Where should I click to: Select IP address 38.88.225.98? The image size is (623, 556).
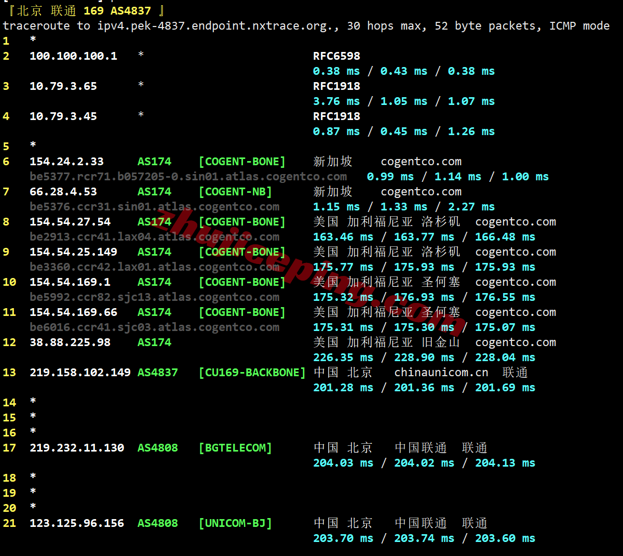[70, 342]
